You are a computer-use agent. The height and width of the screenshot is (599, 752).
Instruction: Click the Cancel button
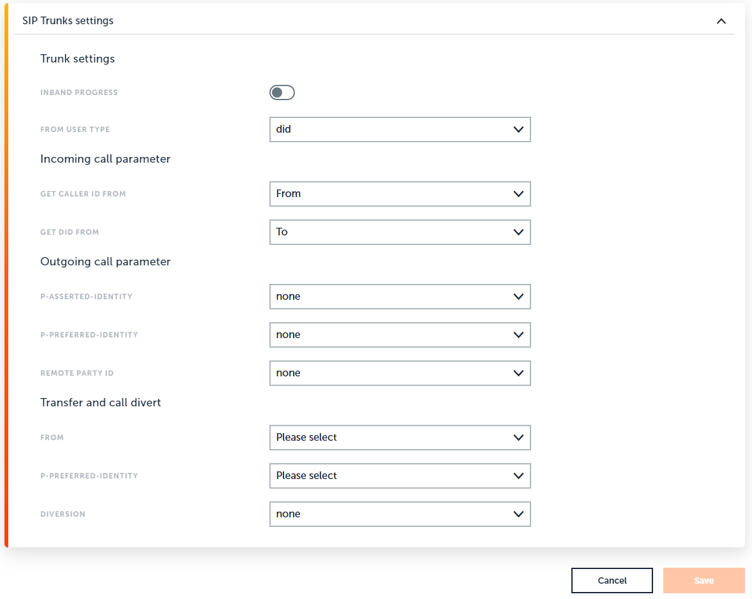point(612,581)
